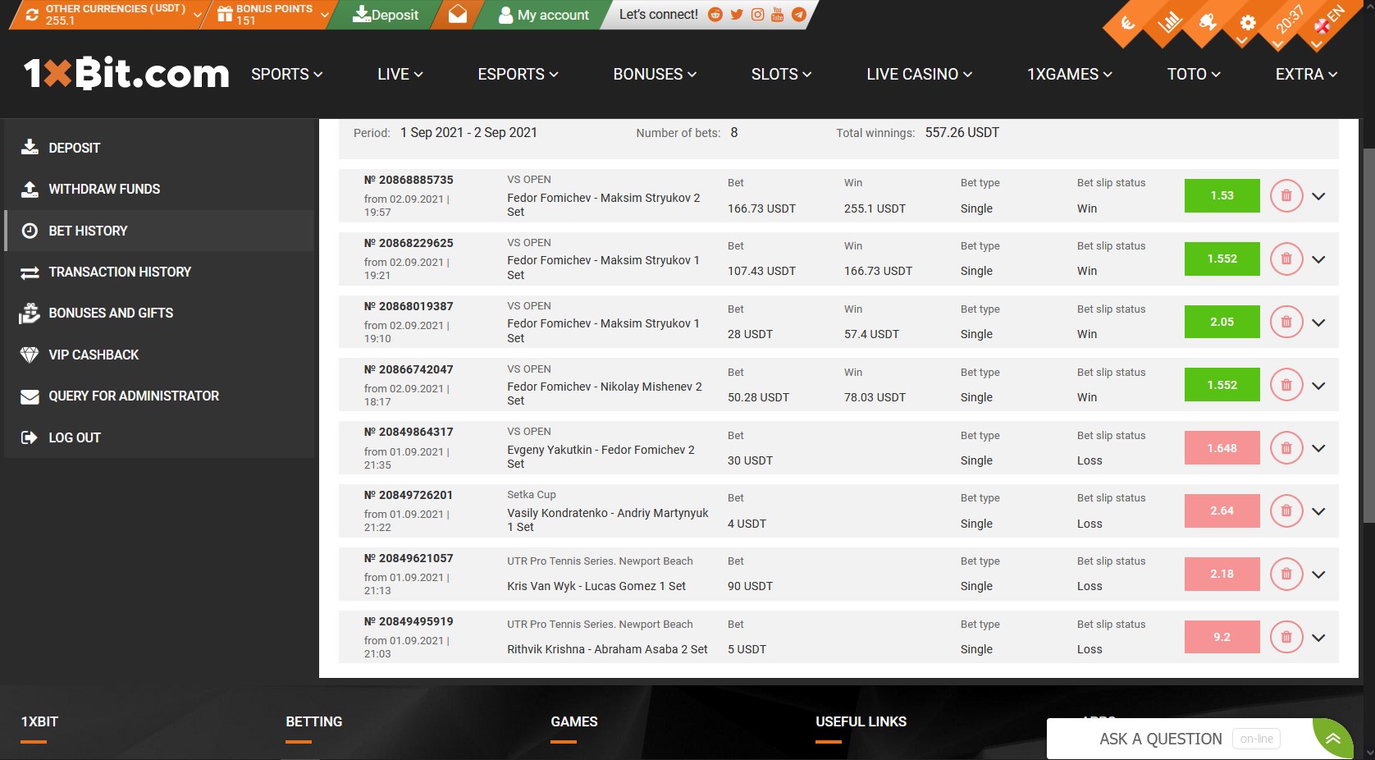The width and height of the screenshot is (1375, 760).
Task: Click the red 2.64 odds badge
Action: click(x=1222, y=510)
